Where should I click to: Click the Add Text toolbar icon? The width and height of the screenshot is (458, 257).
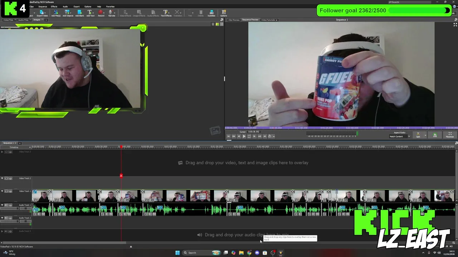pos(90,14)
